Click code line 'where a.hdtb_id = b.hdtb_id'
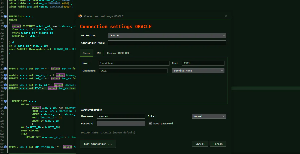This screenshot has width=300, height=154. point(33,33)
